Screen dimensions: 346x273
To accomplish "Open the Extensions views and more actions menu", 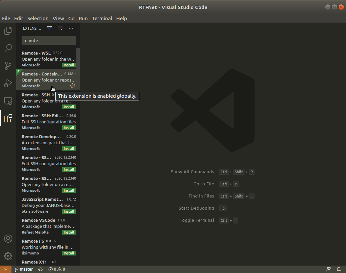I will tap(71, 28).
